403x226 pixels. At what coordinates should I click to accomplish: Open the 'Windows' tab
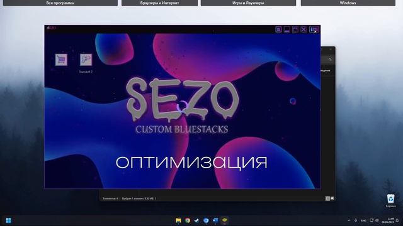click(348, 3)
